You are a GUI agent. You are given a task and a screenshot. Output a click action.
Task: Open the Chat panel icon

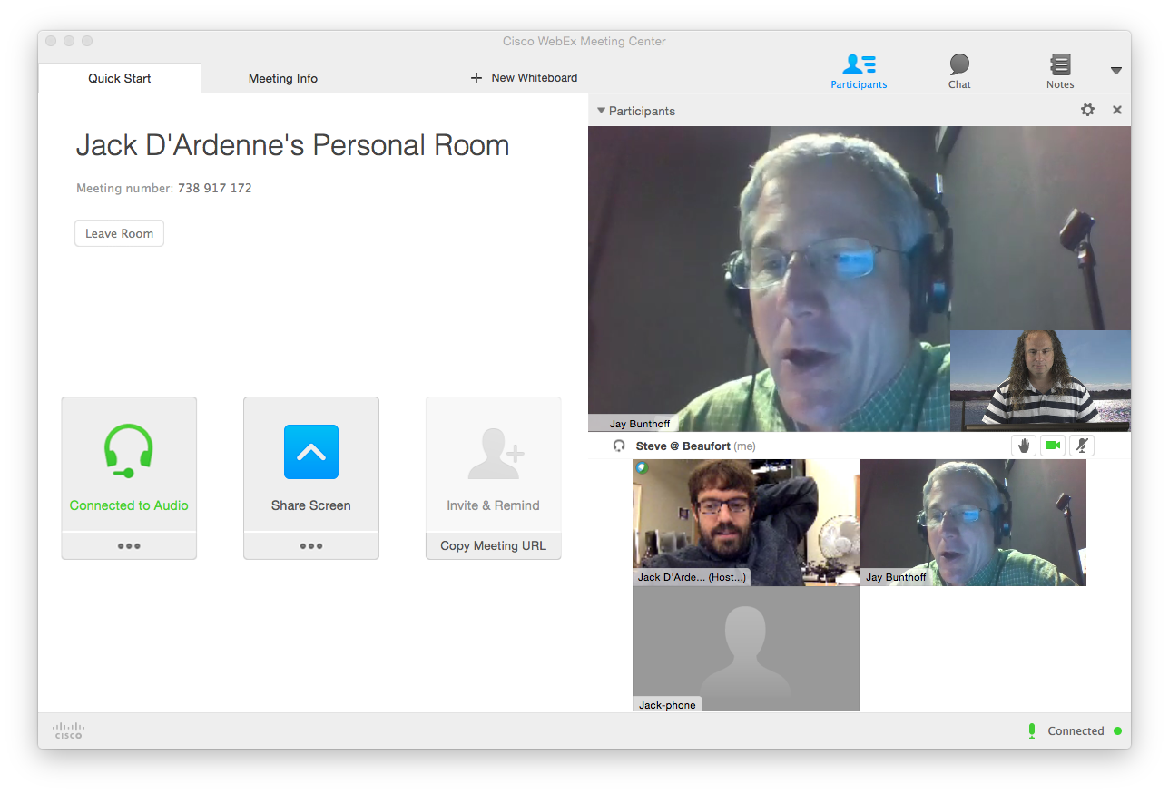click(959, 72)
